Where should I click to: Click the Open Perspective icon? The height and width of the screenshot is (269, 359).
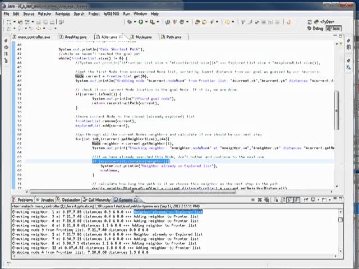click(x=310, y=22)
